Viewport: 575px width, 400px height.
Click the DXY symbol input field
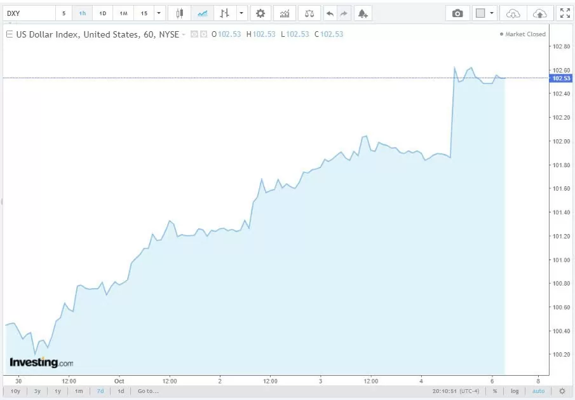tap(29, 13)
